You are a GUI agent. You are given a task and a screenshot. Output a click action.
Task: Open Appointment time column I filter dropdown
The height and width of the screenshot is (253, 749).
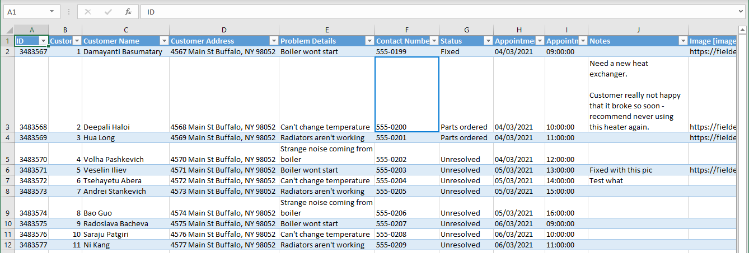point(583,41)
